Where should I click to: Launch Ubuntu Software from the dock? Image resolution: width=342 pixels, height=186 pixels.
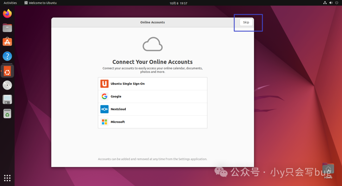(x=7, y=42)
